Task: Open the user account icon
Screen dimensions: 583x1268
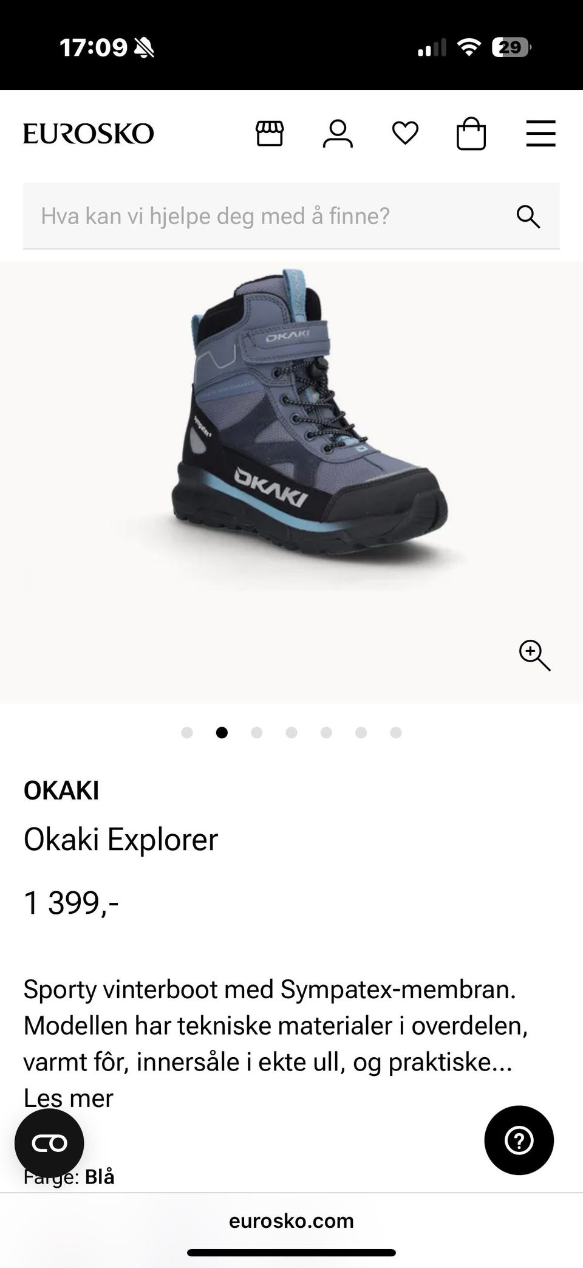Action: [x=338, y=134]
